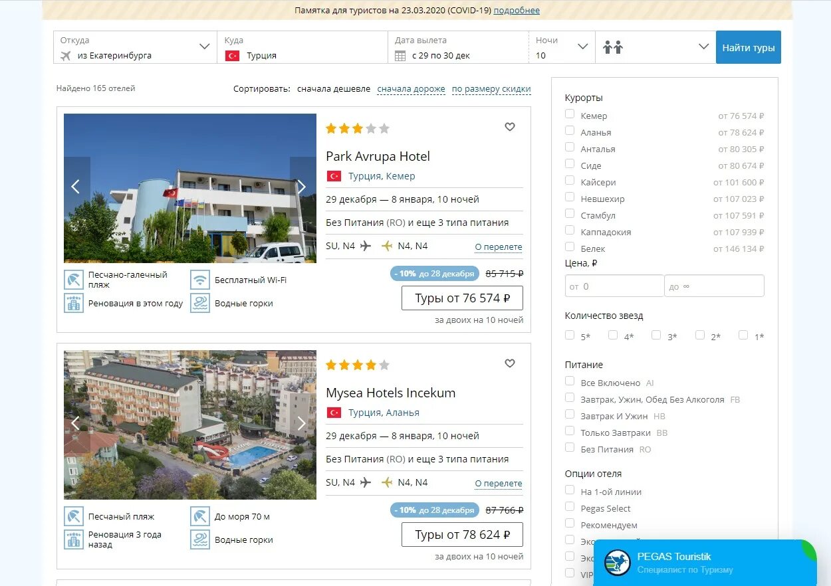
Task: Open the Откуда departure city dropdown
Action: [x=135, y=47]
